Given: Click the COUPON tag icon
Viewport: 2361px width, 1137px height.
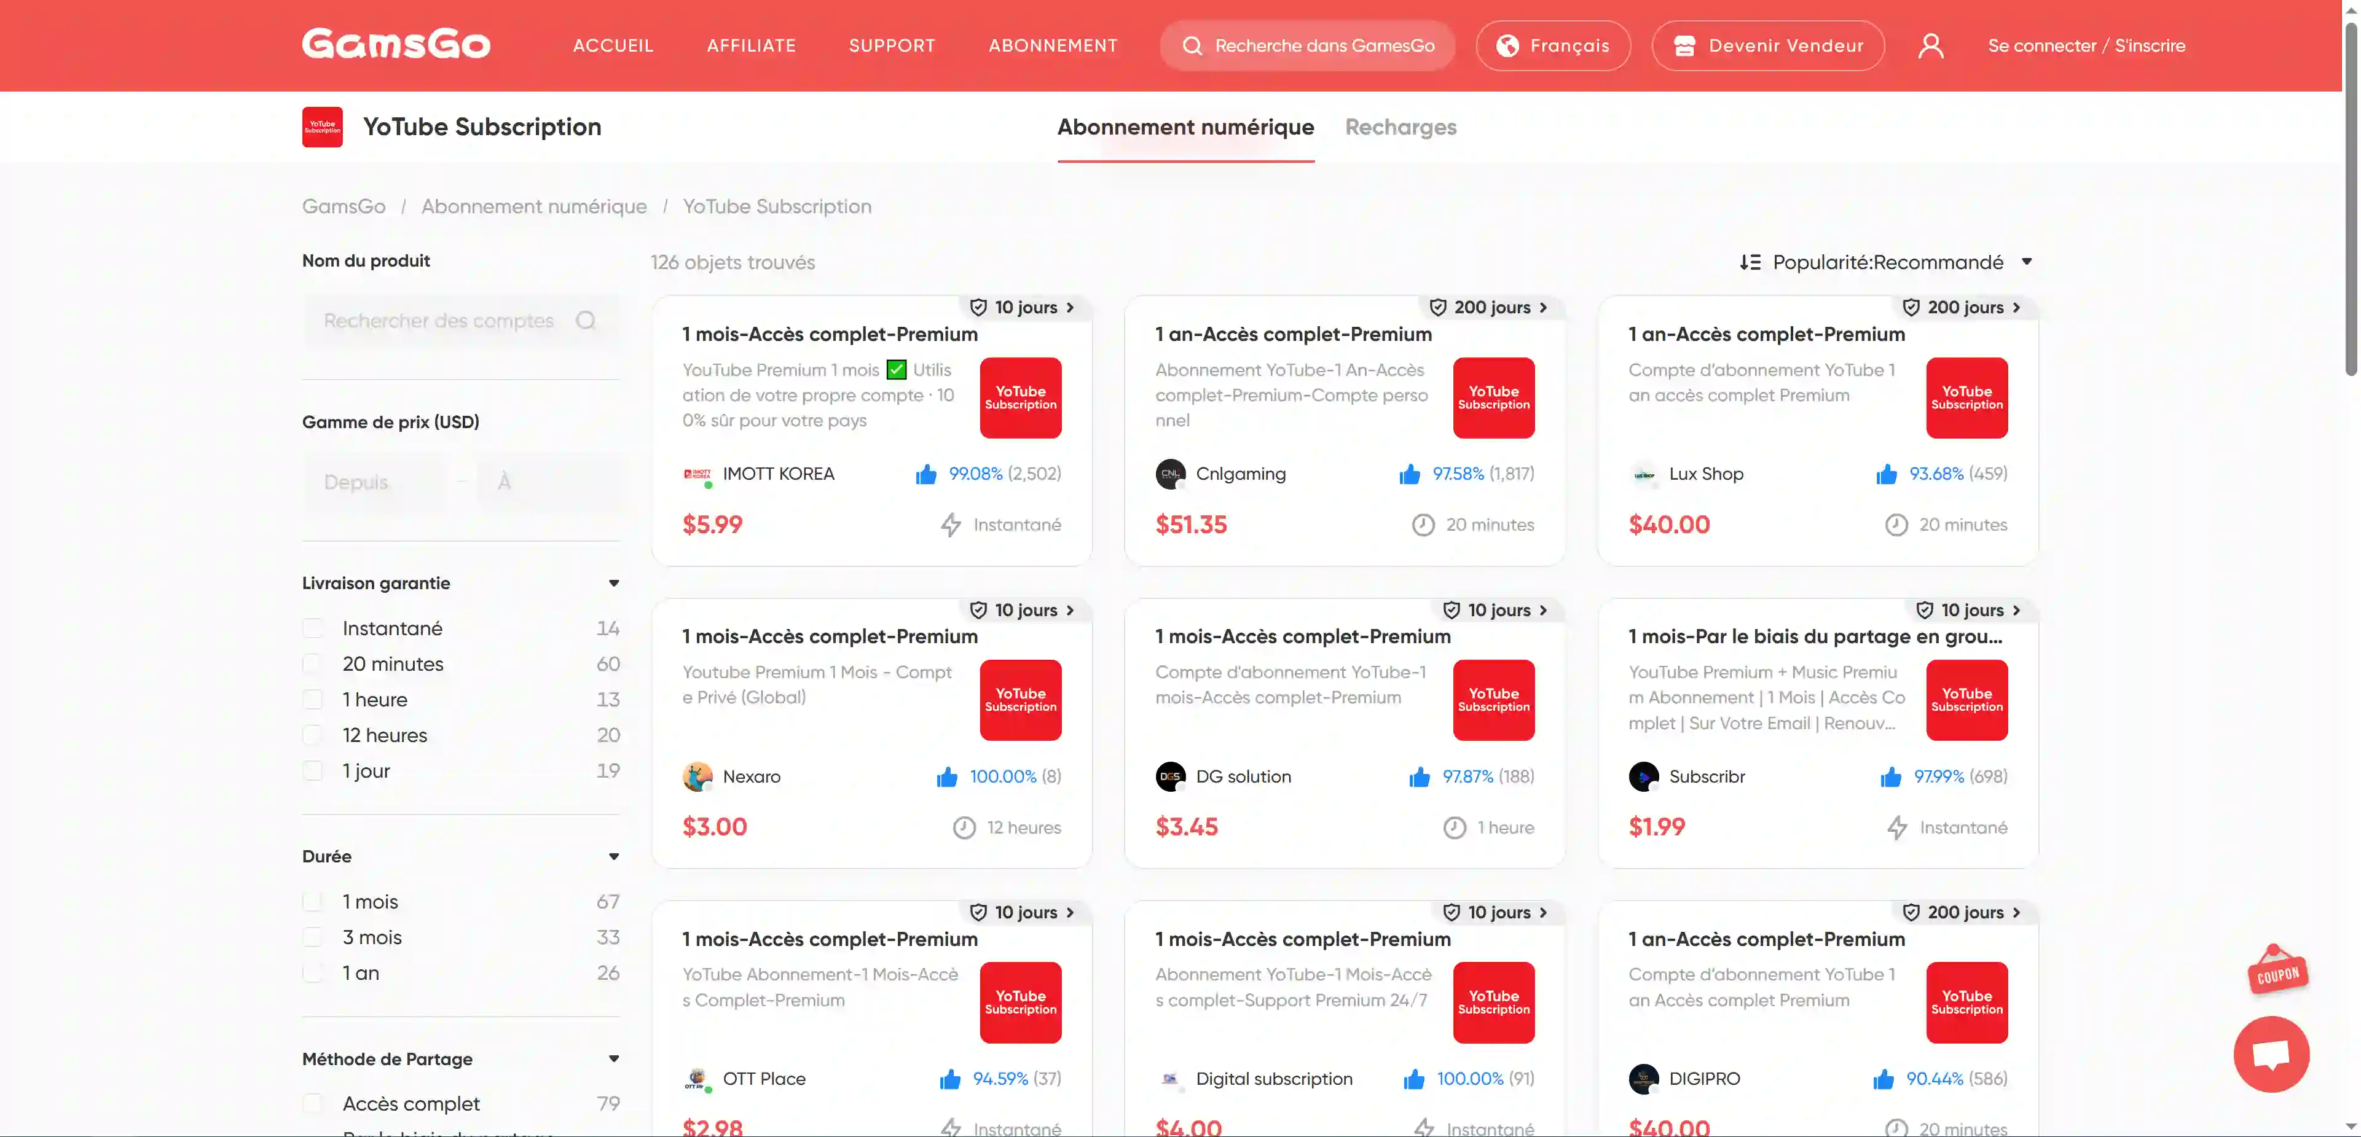Looking at the screenshot, I should [x=2277, y=972].
